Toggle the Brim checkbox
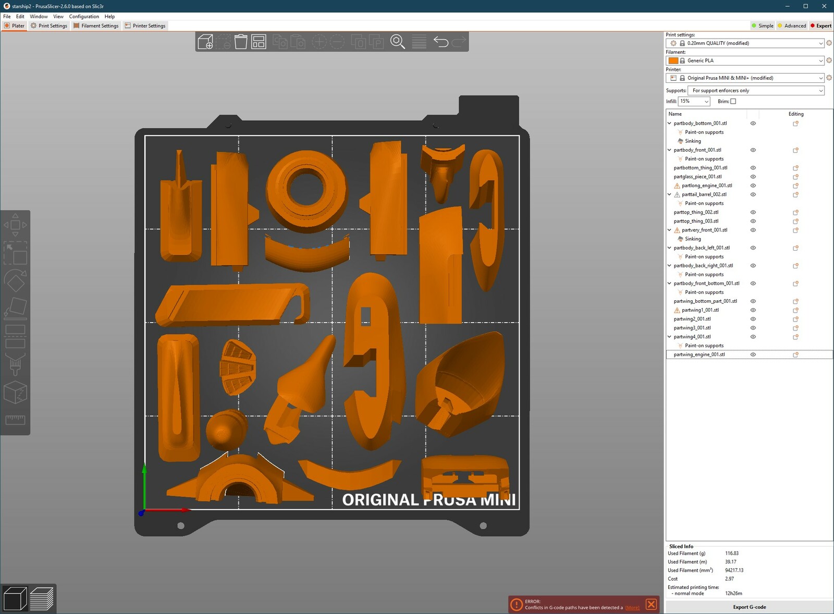834x614 pixels. coord(733,102)
